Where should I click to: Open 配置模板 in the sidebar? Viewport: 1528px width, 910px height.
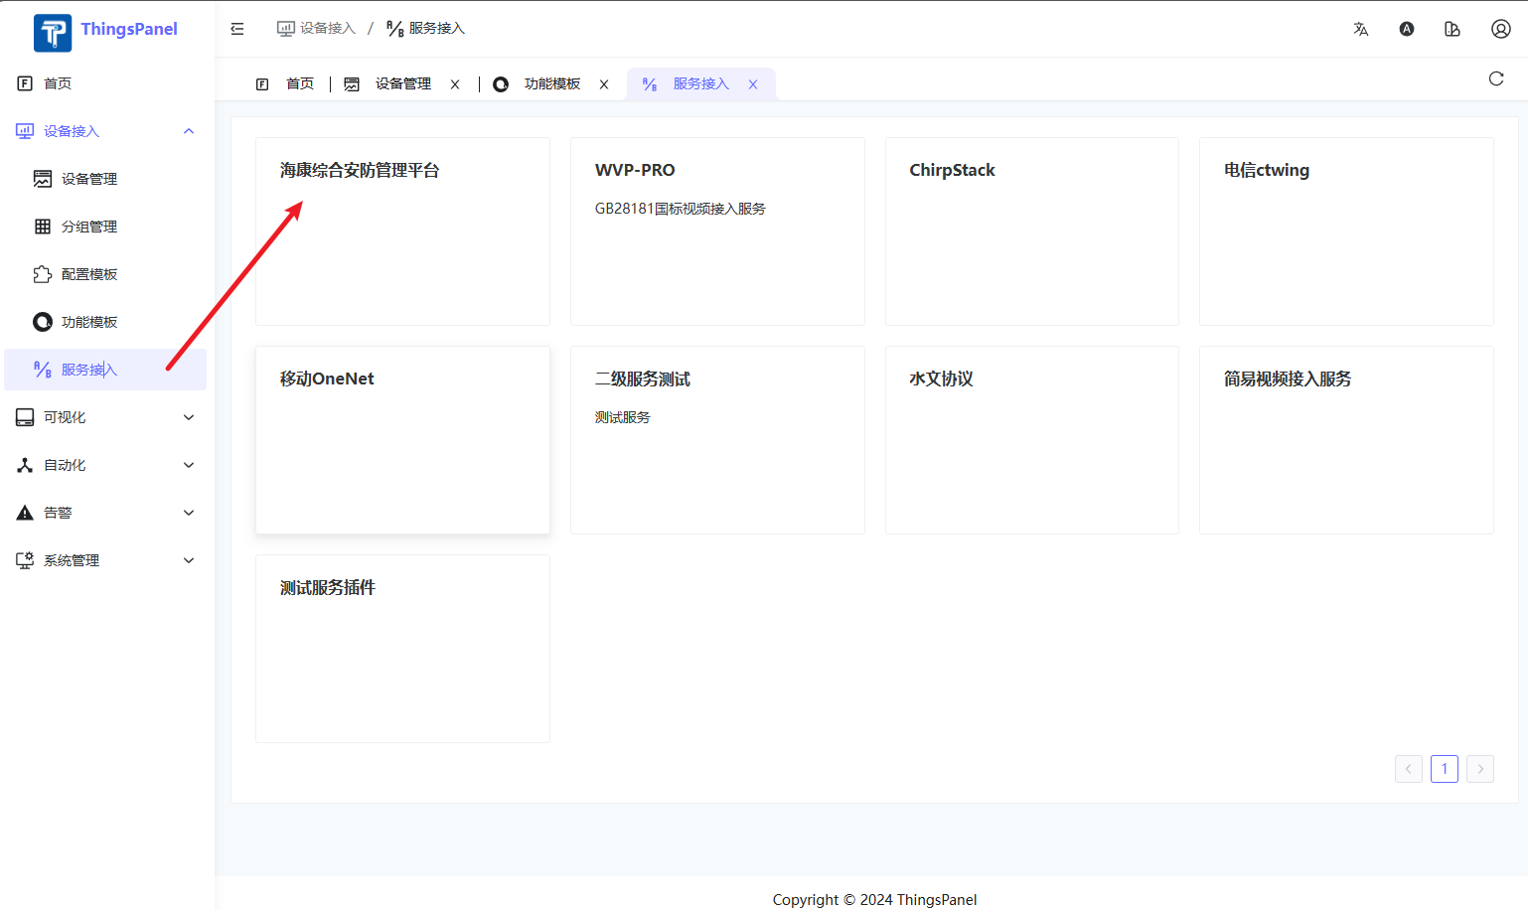(89, 274)
